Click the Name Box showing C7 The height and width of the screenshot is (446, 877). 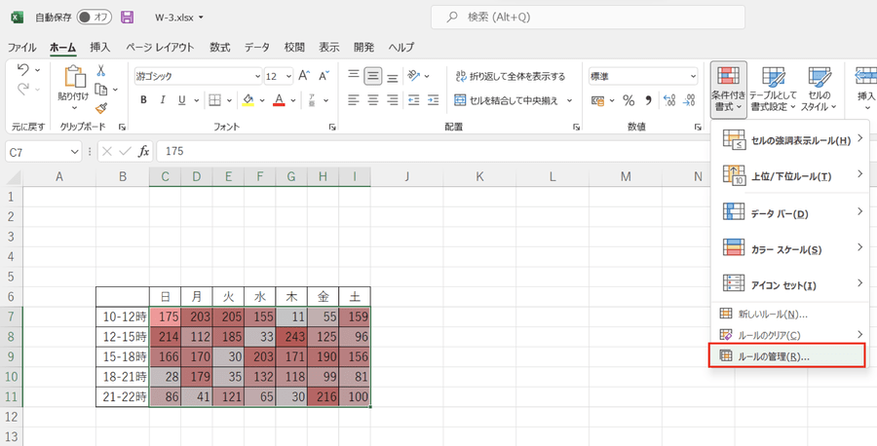coord(44,152)
